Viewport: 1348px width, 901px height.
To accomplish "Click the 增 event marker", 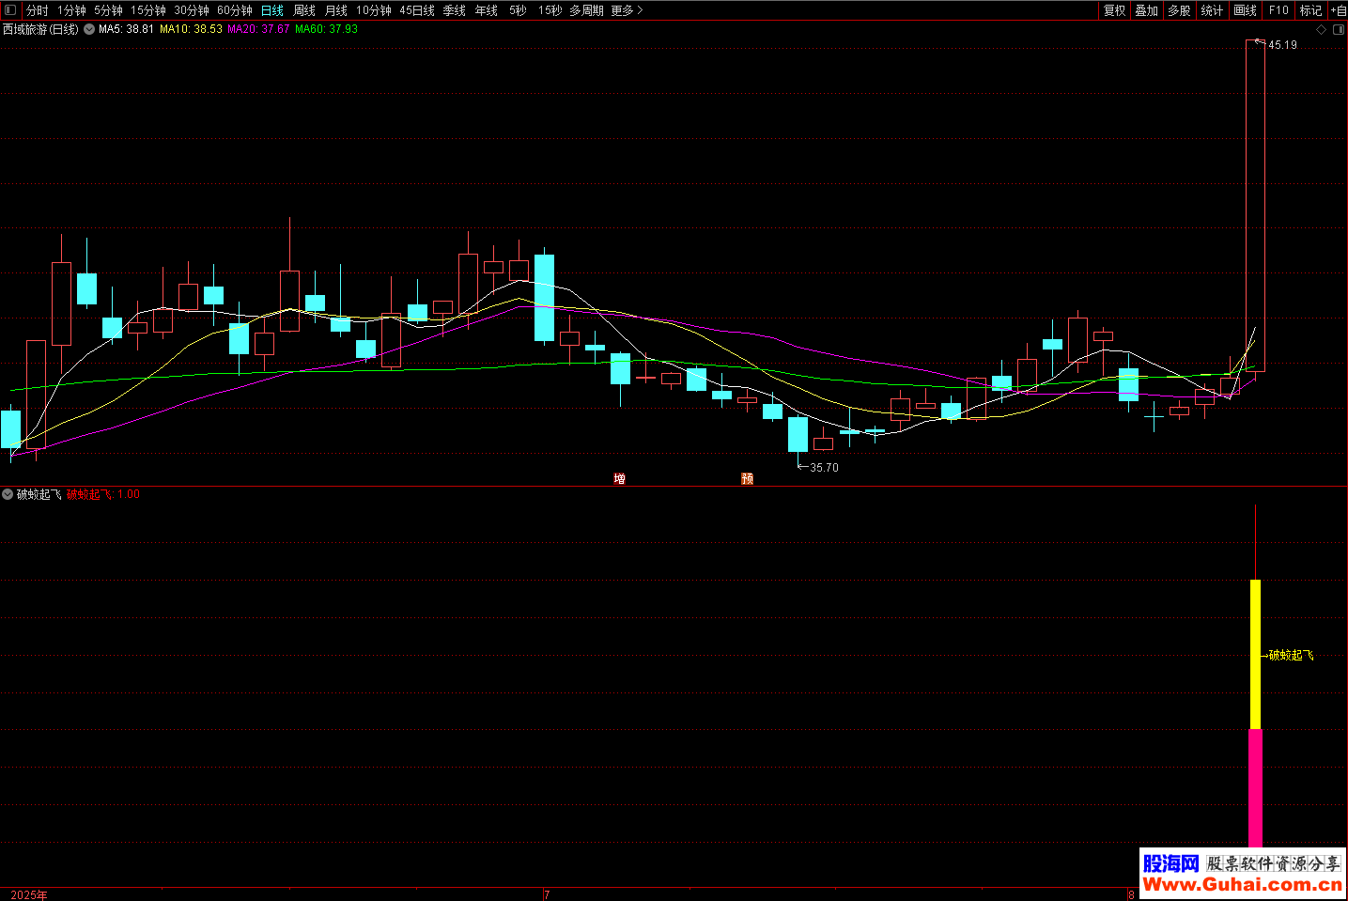I will pyautogui.click(x=619, y=479).
